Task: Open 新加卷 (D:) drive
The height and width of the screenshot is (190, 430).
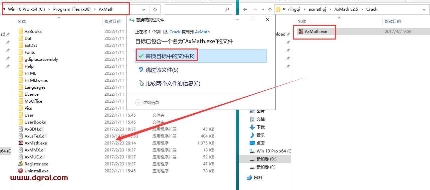Action: (x=267, y=159)
